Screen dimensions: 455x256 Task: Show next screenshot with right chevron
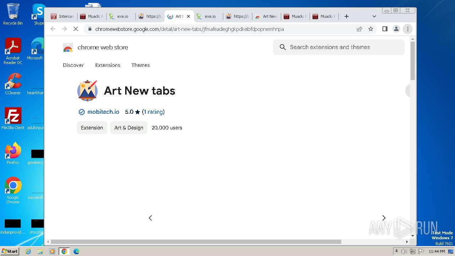(384, 218)
